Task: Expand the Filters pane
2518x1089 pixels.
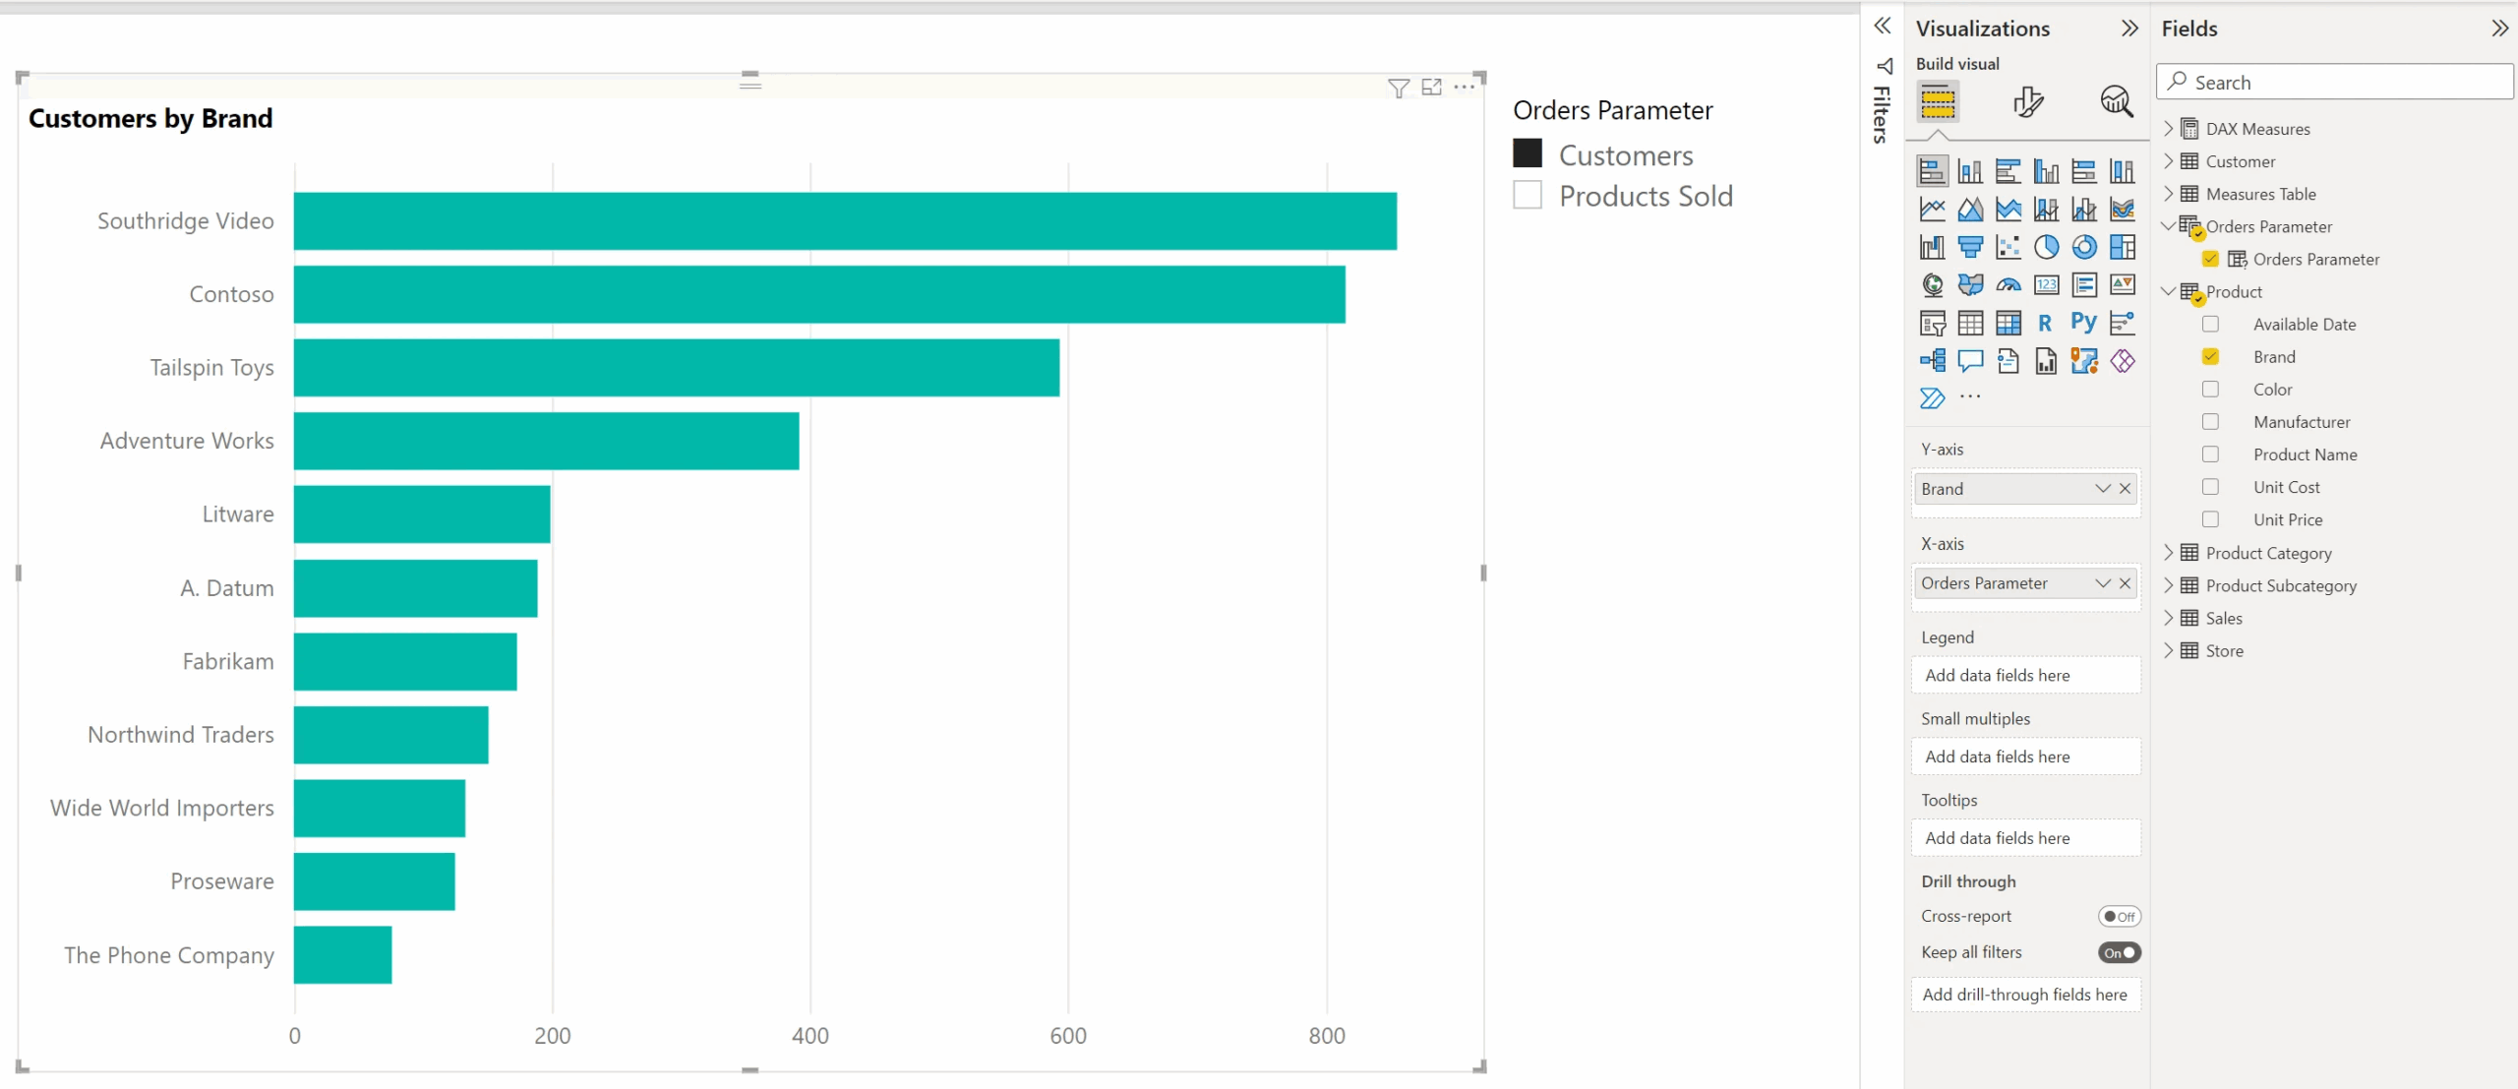Action: (x=1882, y=26)
